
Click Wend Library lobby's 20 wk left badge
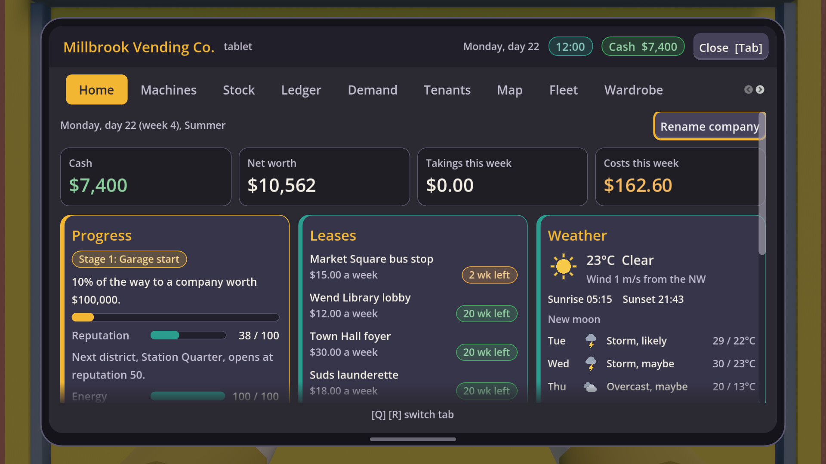pyautogui.click(x=487, y=314)
